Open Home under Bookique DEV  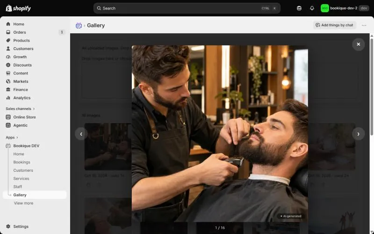click(19, 154)
